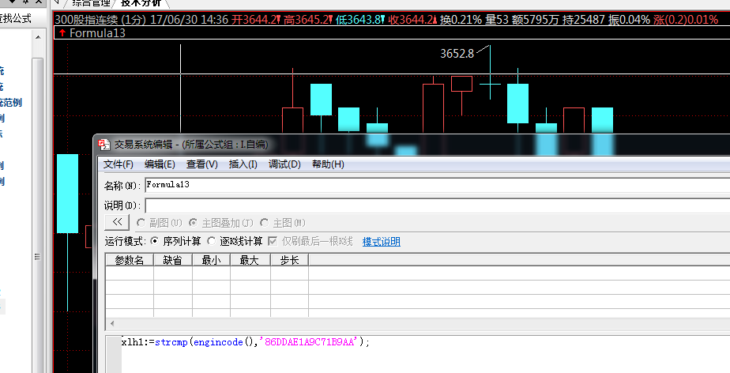Switch to the 技术分析 tab

pyautogui.click(x=142, y=3)
